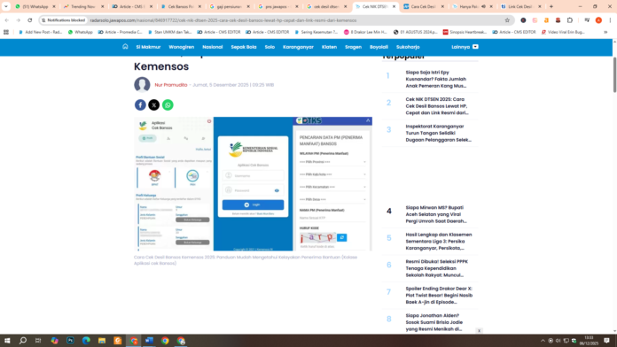
Task: Click author avatar of Nur Pramudito
Action: click(142, 84)
